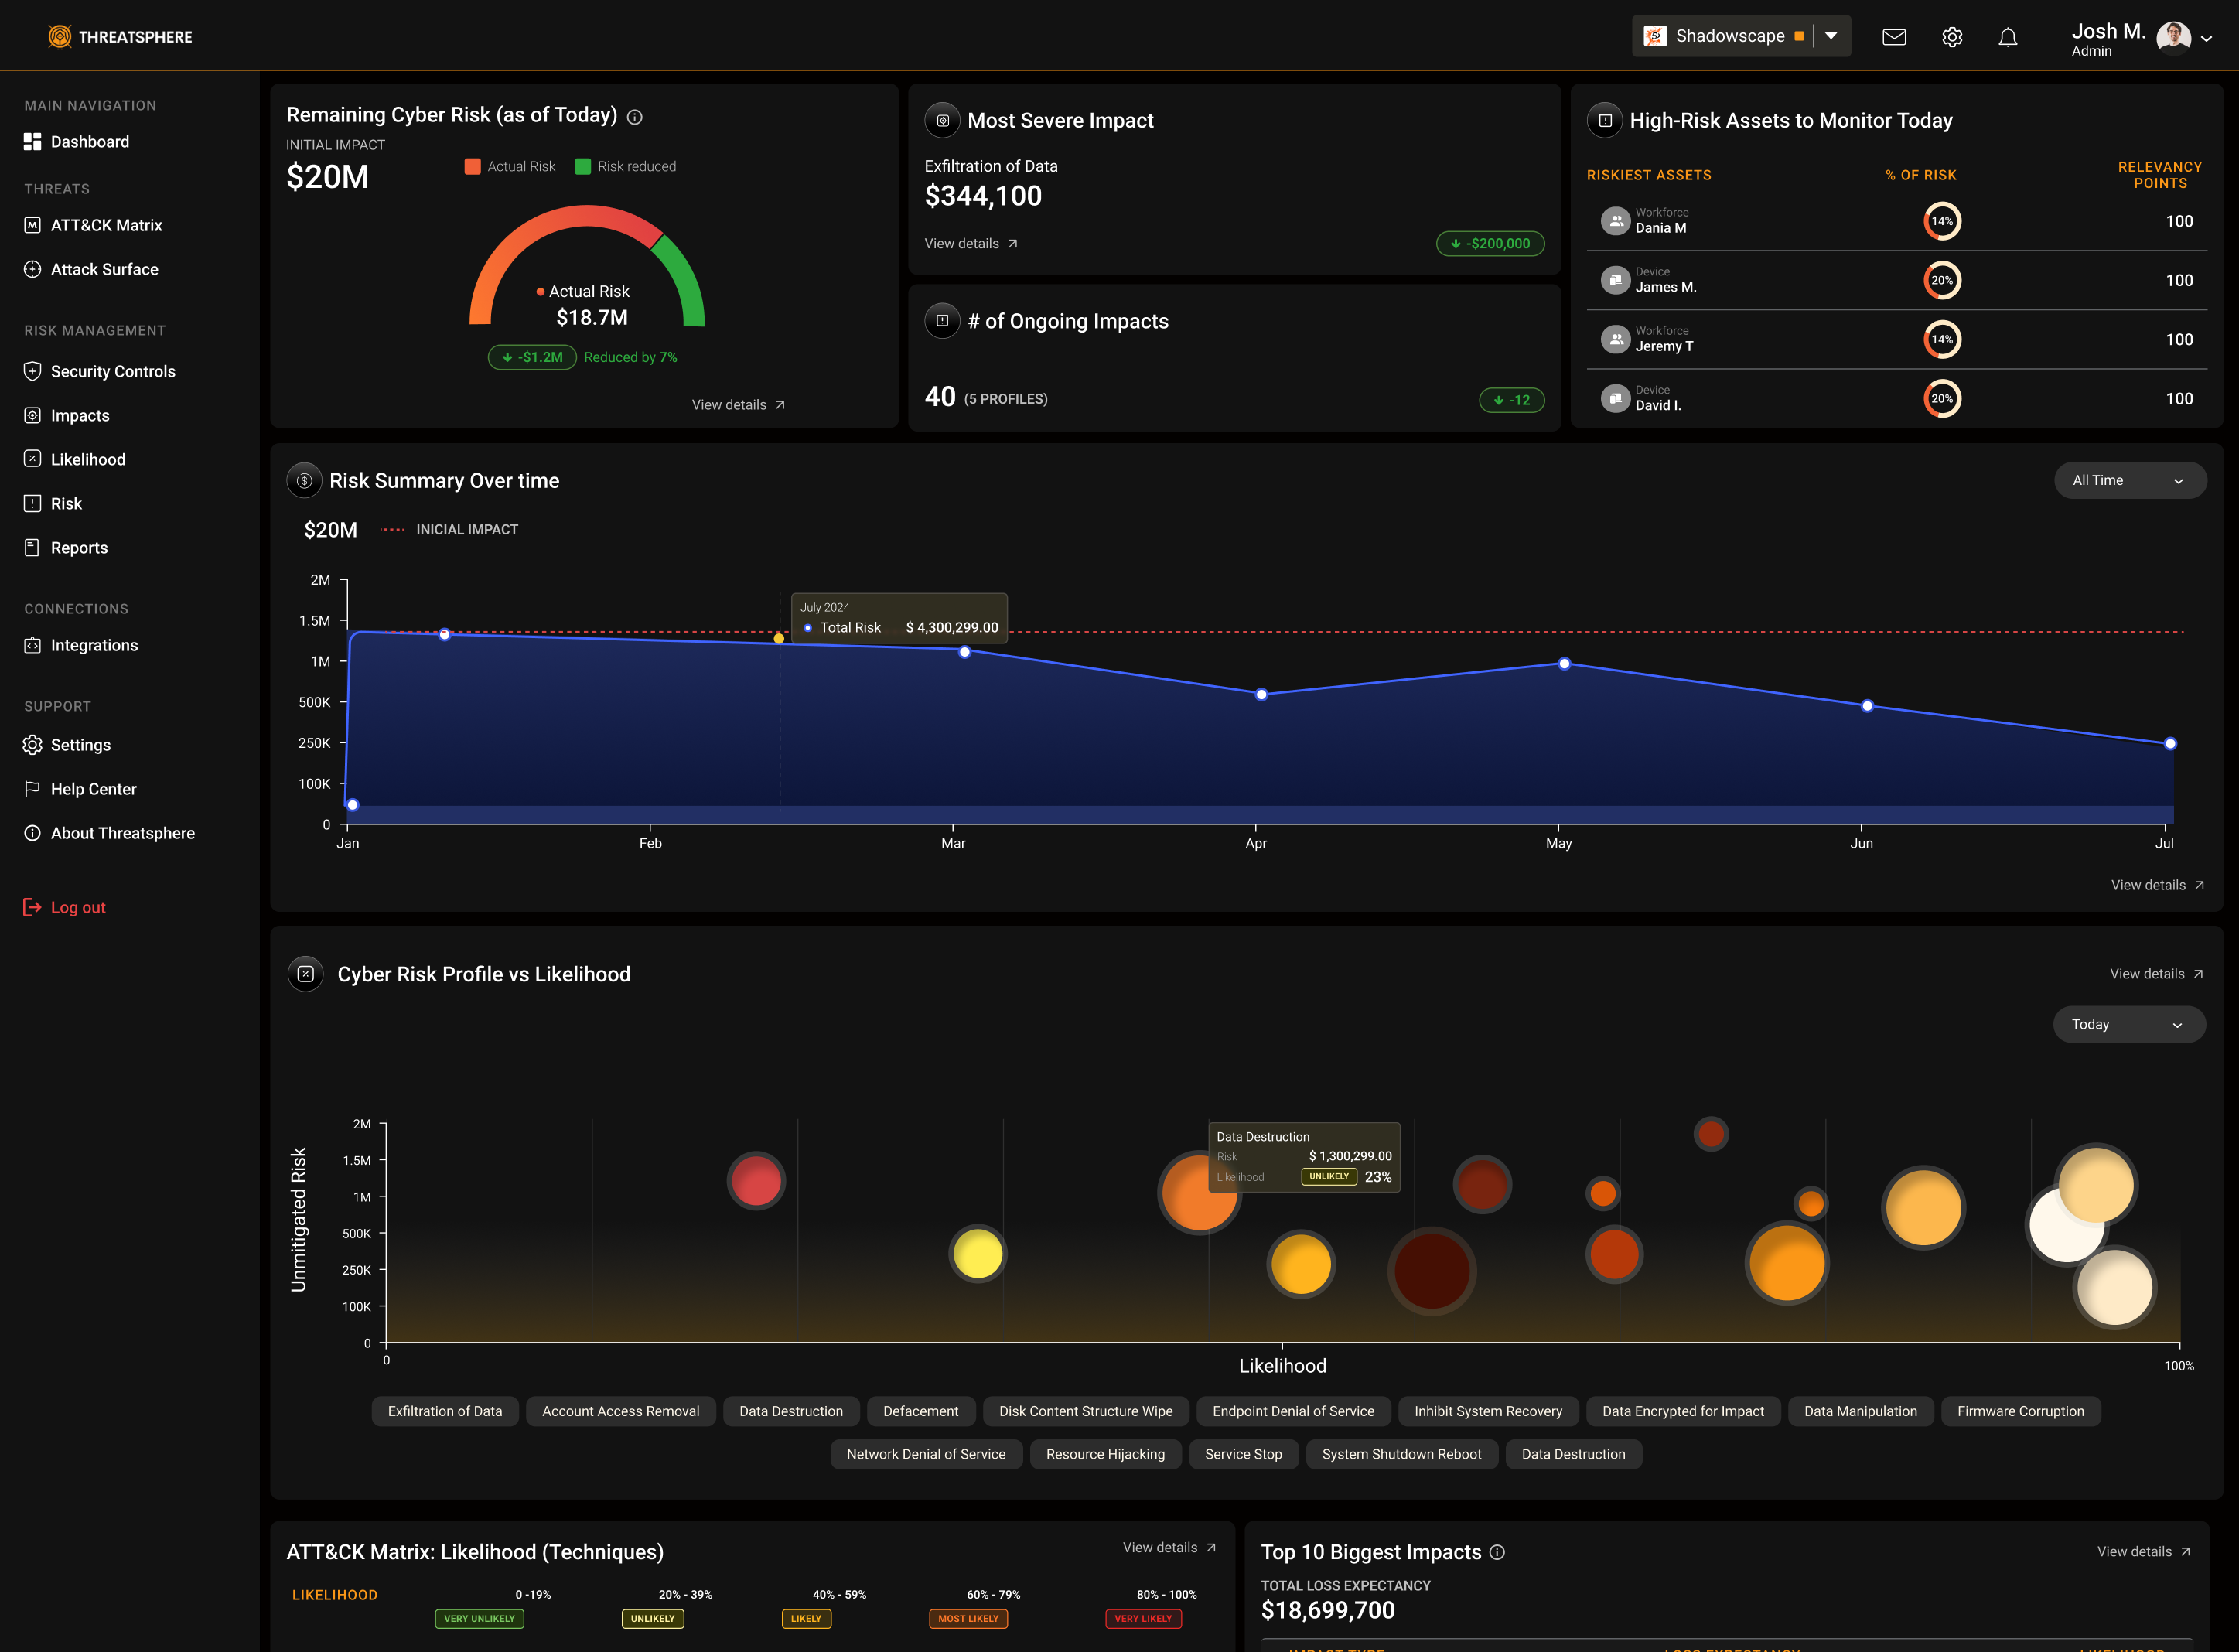The width and height of the screenshot is (2239, 1652).
Task: Toggle the Defacement filter chip
Action: click(x=920, y=1411)
